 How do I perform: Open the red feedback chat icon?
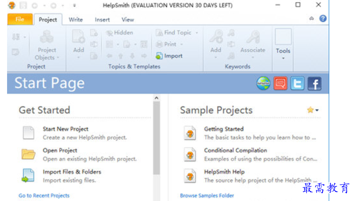click(x=280, y=83)
